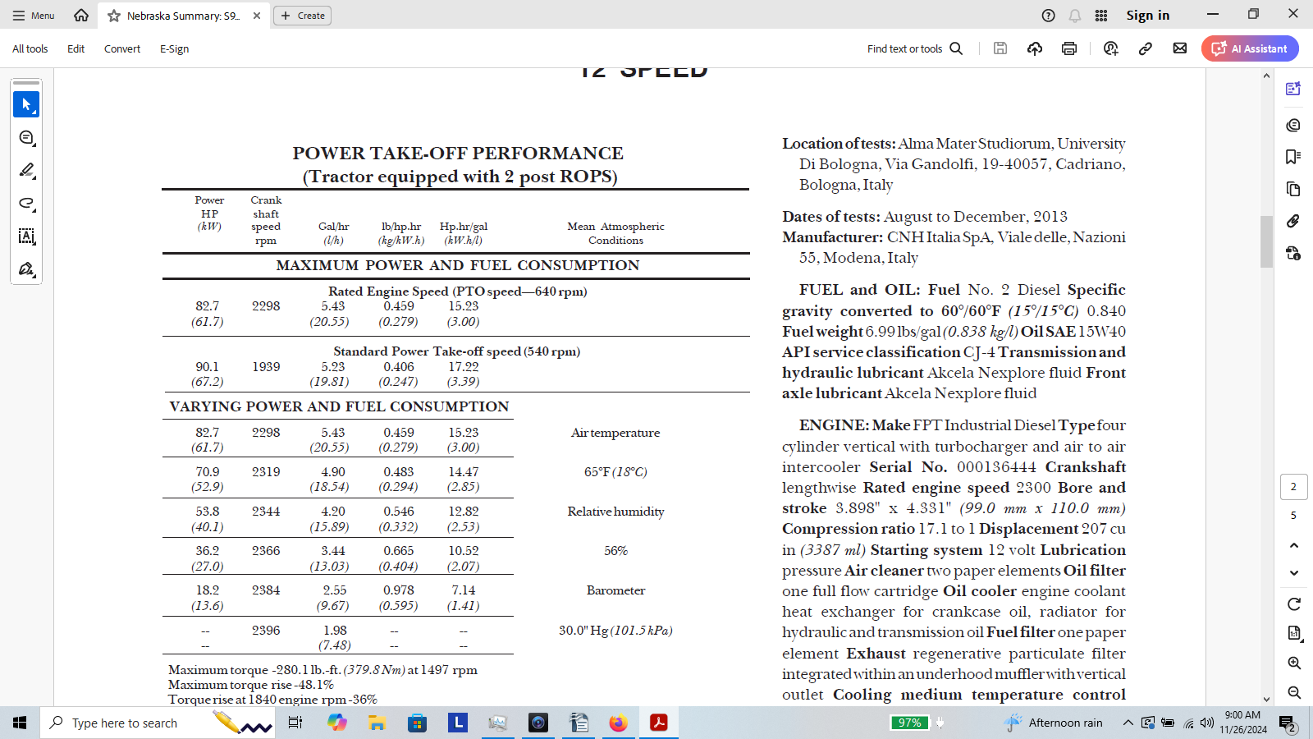Screen dimensions: 1313x739
Task: Rotate the page view
Action: coord(1294,604)
